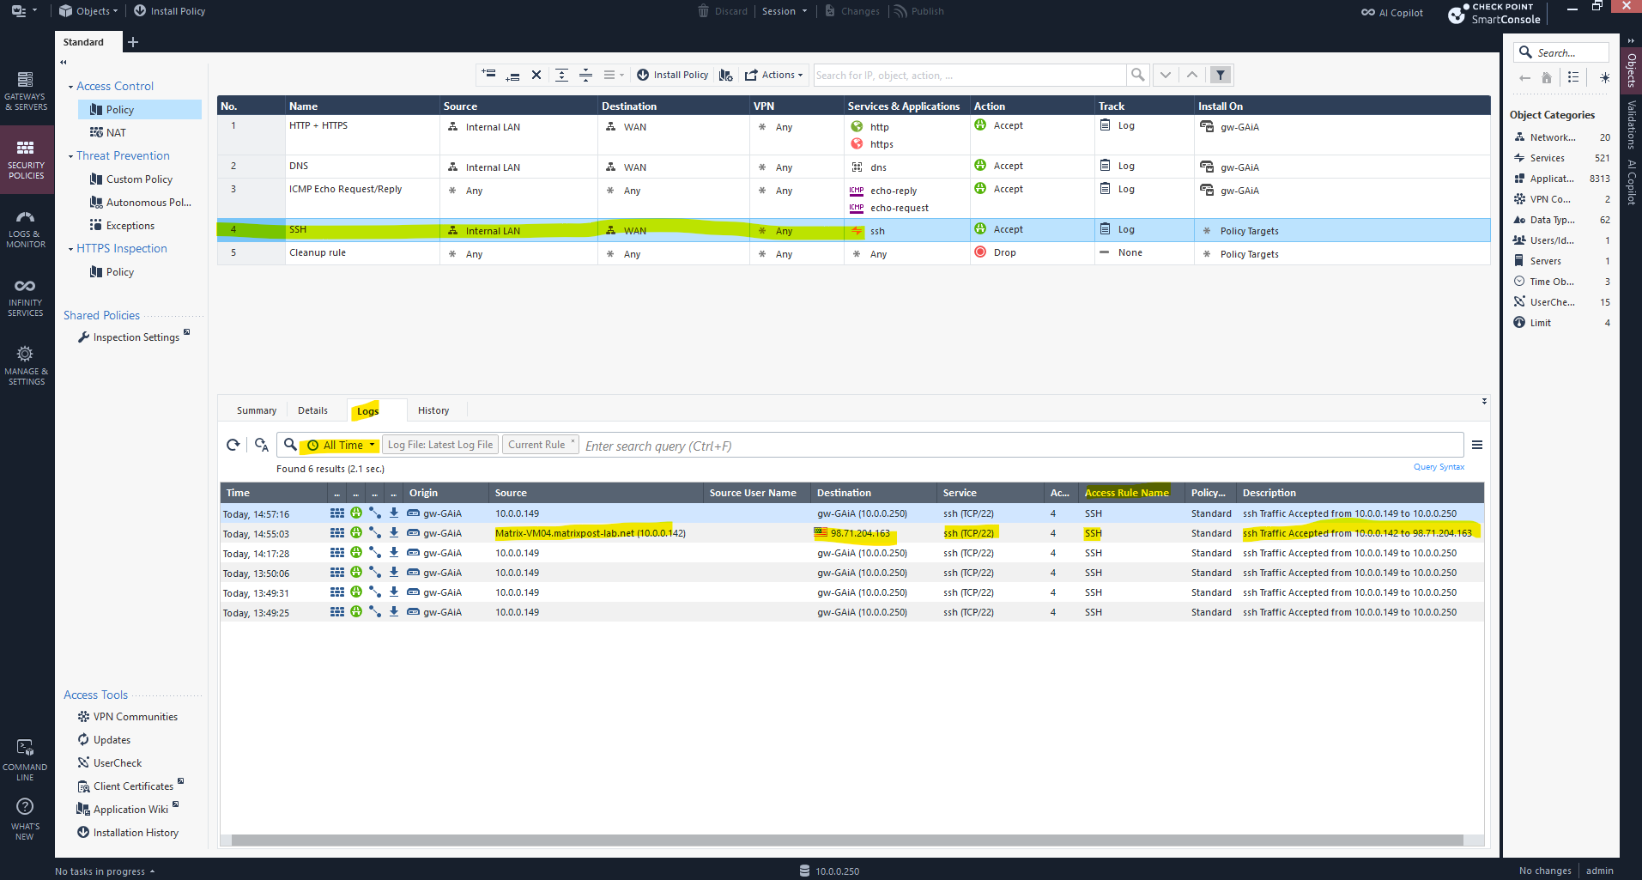
Task: Click Install Policy in top bar
Action: [169, 11]
